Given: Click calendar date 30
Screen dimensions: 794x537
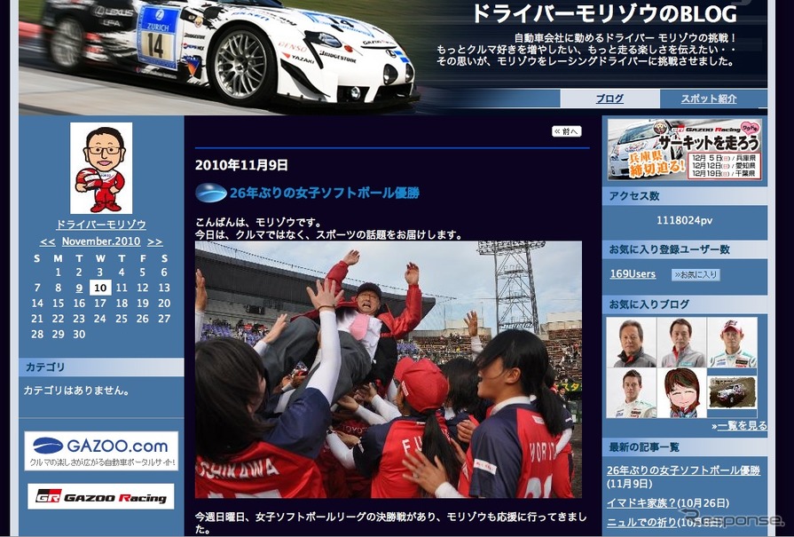Looking at the screenshot, I should click(x=79, y=335).
